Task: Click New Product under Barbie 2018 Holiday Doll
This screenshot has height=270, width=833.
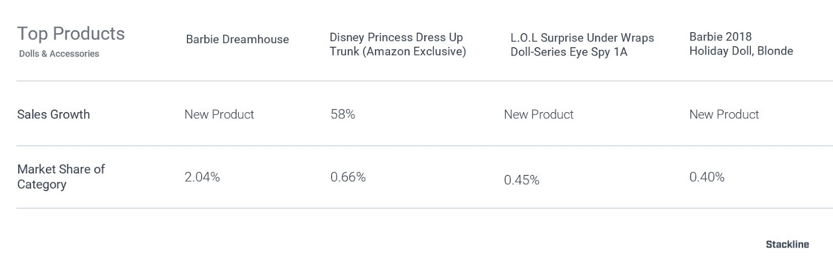Action: pos(724,114)
